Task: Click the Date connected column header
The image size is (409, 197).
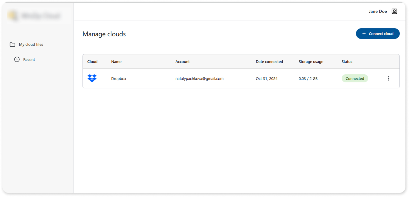Action: click(269, 62)
